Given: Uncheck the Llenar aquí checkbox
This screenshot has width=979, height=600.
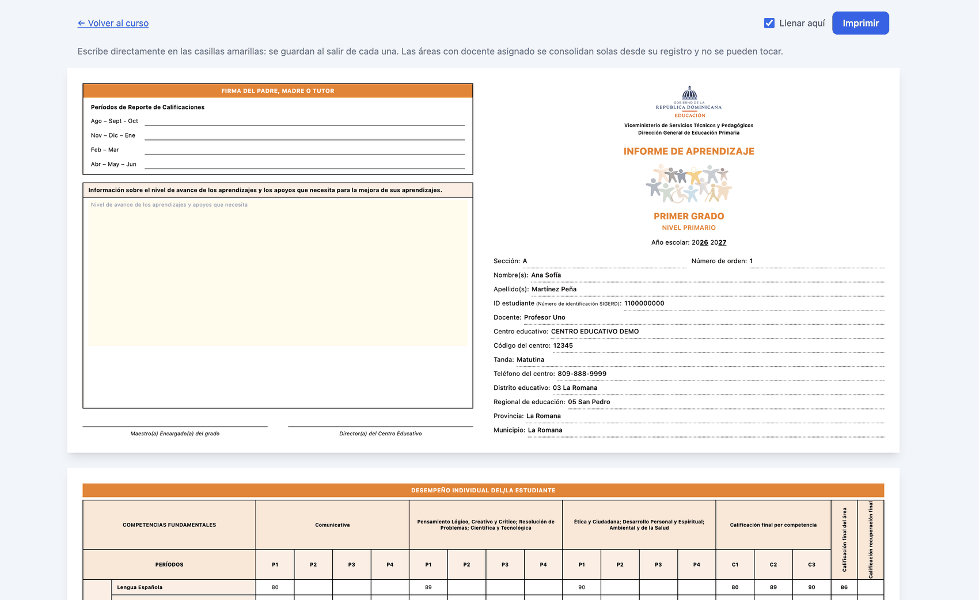Looking at the screenshot, I should coord(769,23).
